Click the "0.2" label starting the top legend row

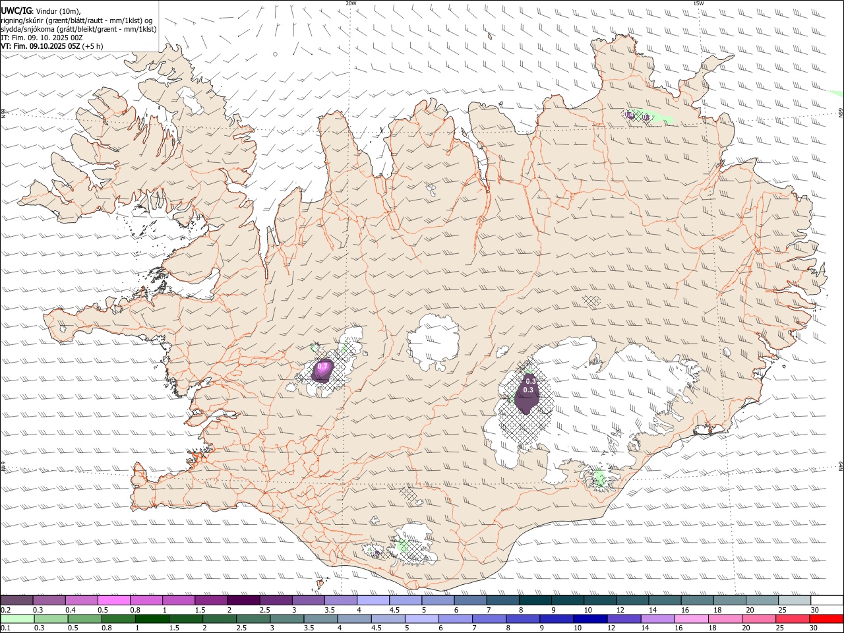5,610
